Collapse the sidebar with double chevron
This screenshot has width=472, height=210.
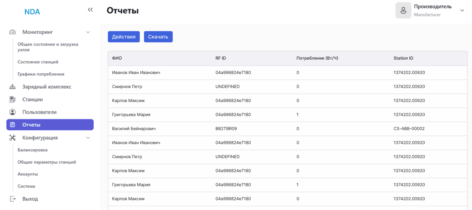[90, 10]
